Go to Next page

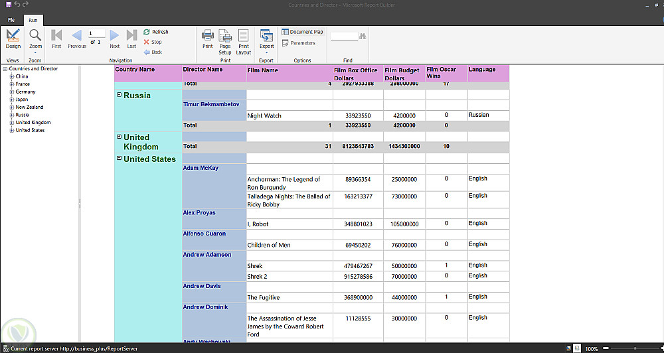click(x=114, y=38)
